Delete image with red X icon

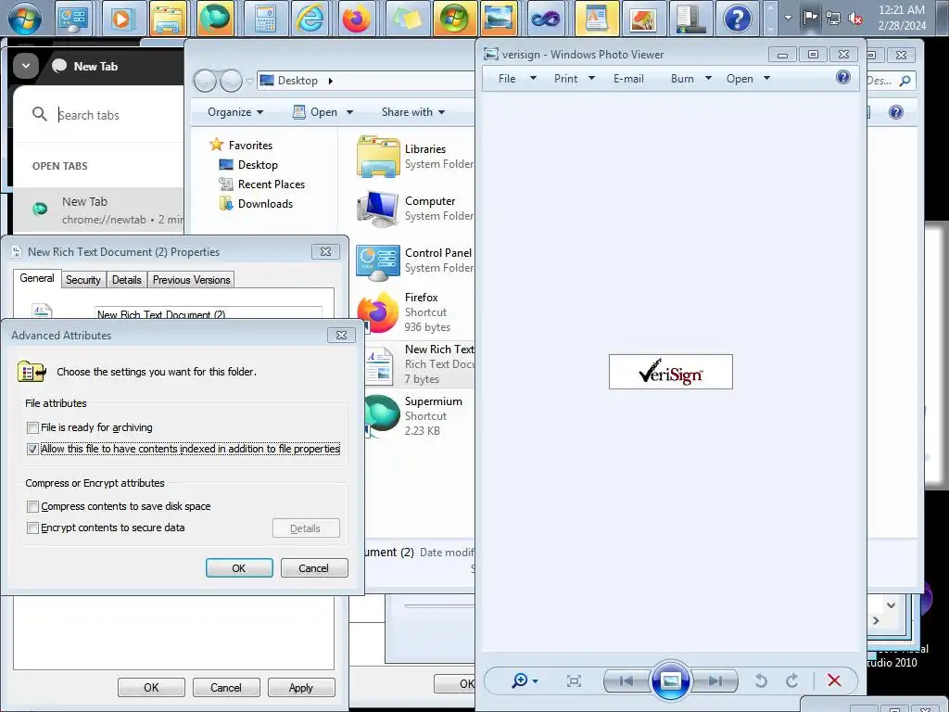tap(834, 680)
